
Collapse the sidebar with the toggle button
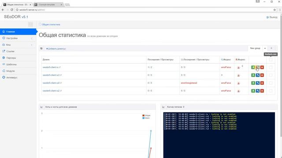30,25
